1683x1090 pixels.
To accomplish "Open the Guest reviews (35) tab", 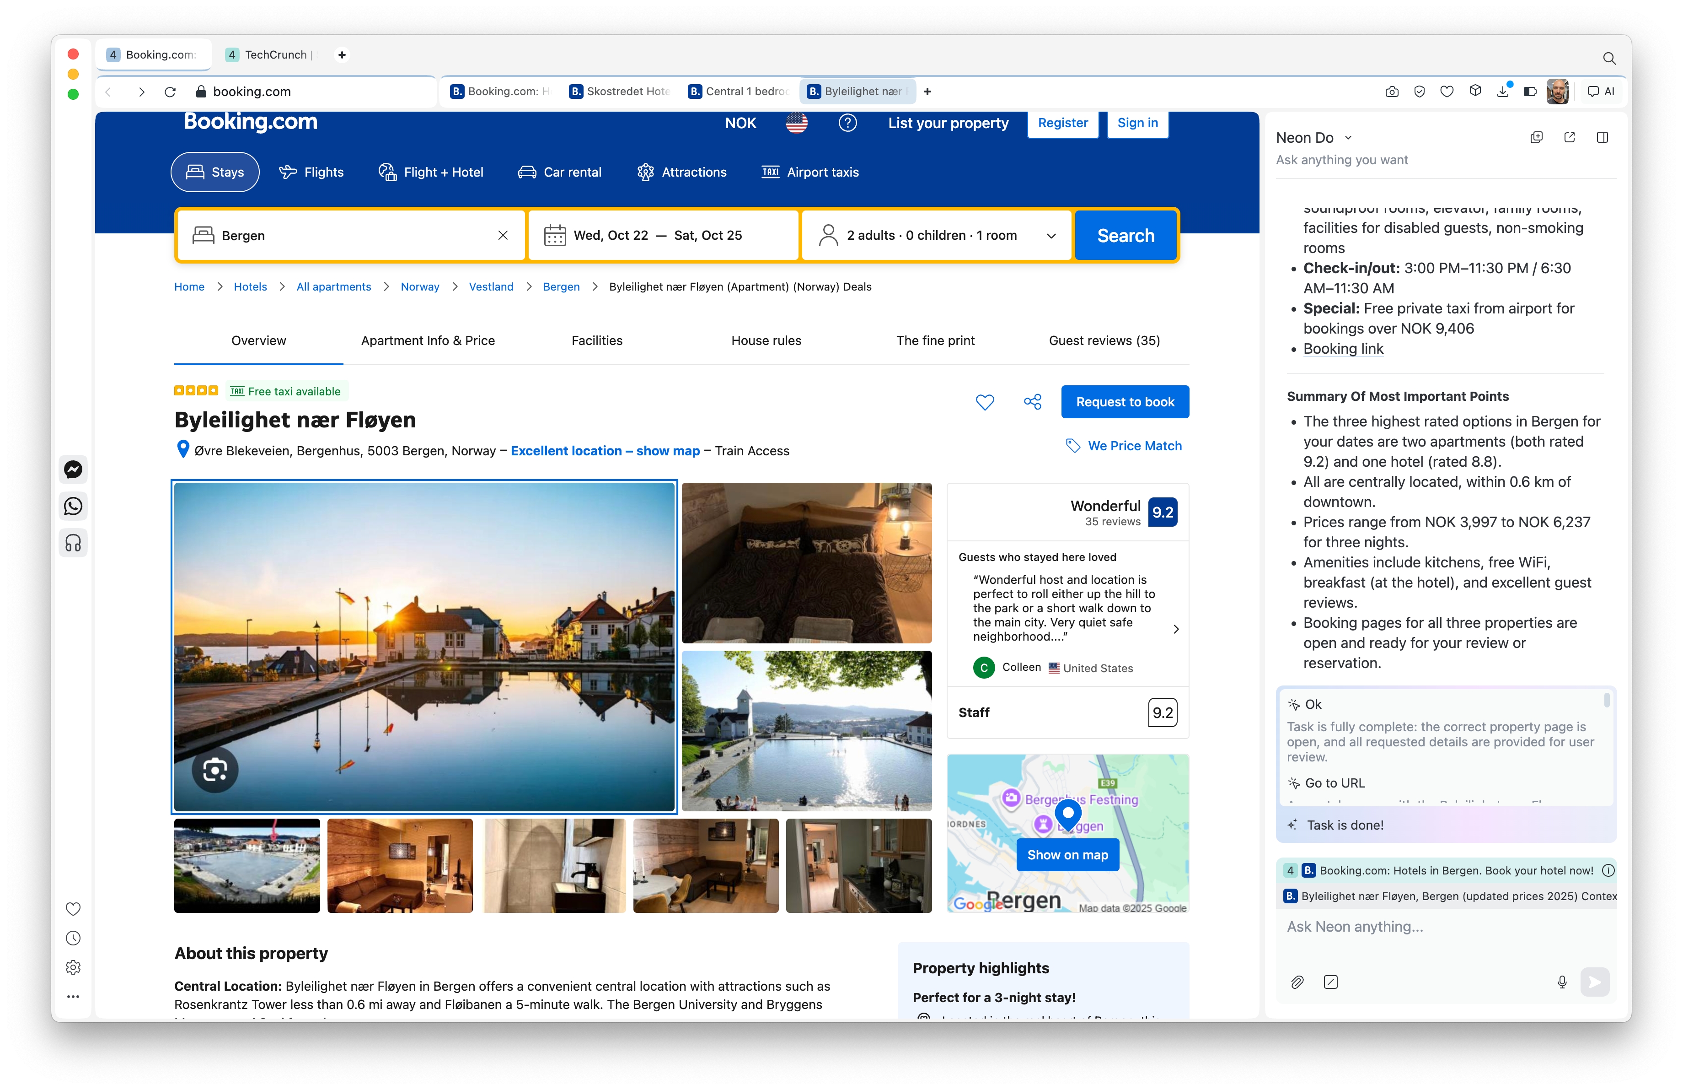I will pyautogui.click(x=1104, y=340).
